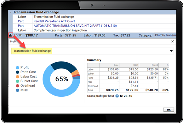The height and width of the screenshot is (123, 183).
Task: Select Total cost $129.55 cell
Action: tap(129, 90)
